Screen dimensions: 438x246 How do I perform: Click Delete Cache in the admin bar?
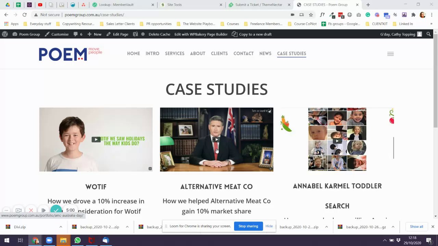click(159, 34)
